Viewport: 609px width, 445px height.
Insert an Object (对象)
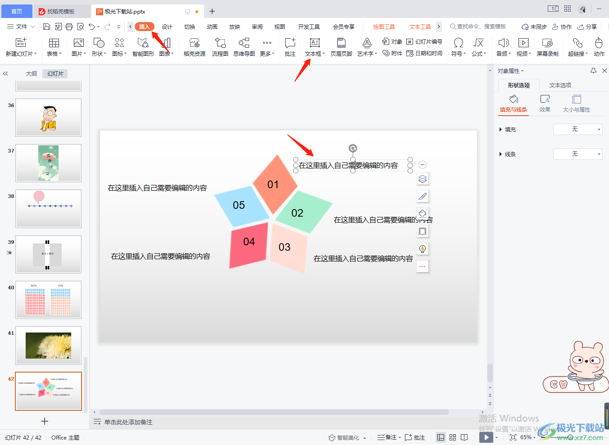(x=392, y=41)
